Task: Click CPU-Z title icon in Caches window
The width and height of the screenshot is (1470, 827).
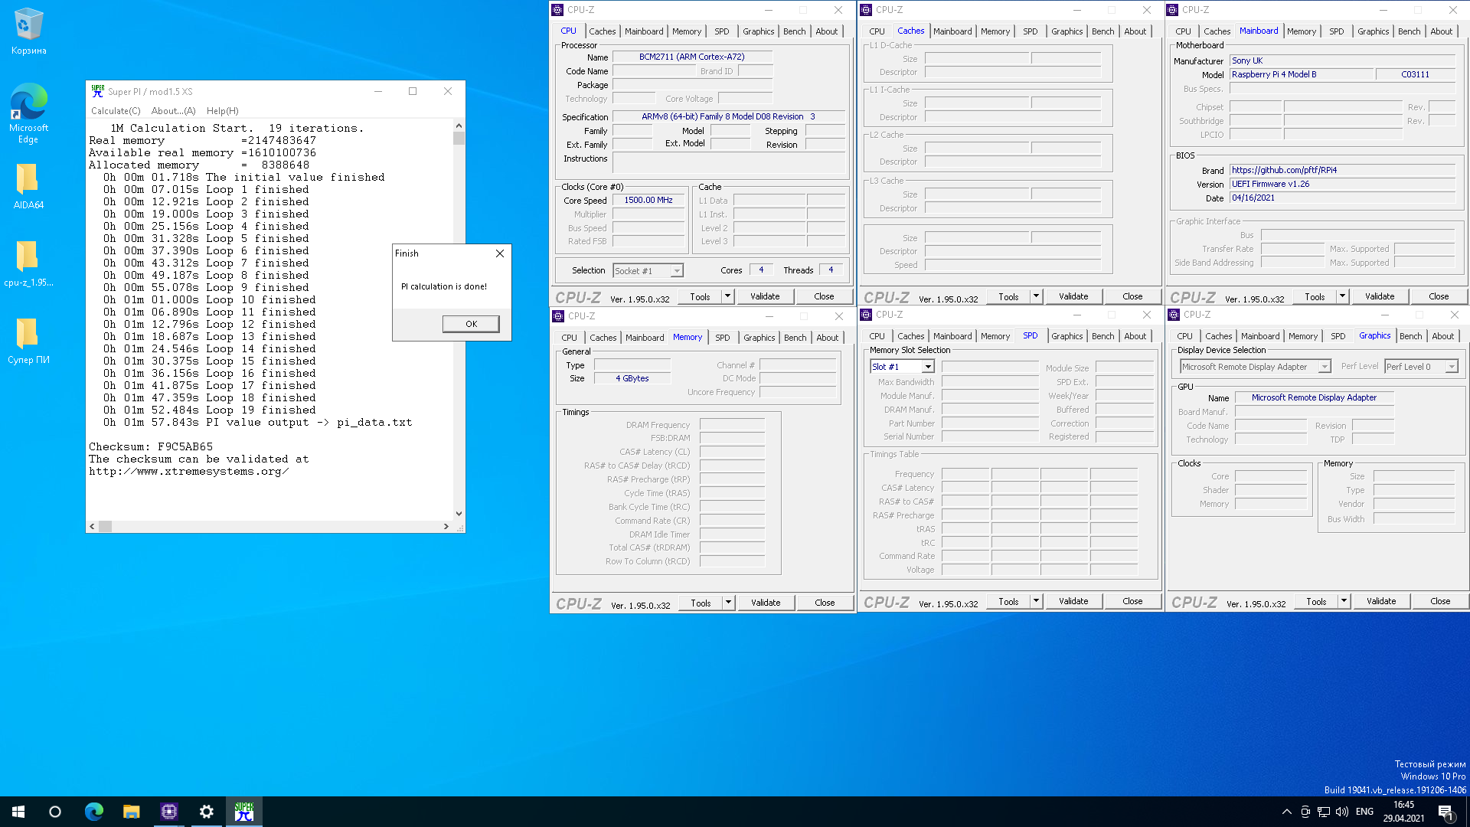Action: point(866,10)
